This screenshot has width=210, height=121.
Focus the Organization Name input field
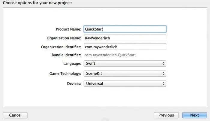point(125,38)
